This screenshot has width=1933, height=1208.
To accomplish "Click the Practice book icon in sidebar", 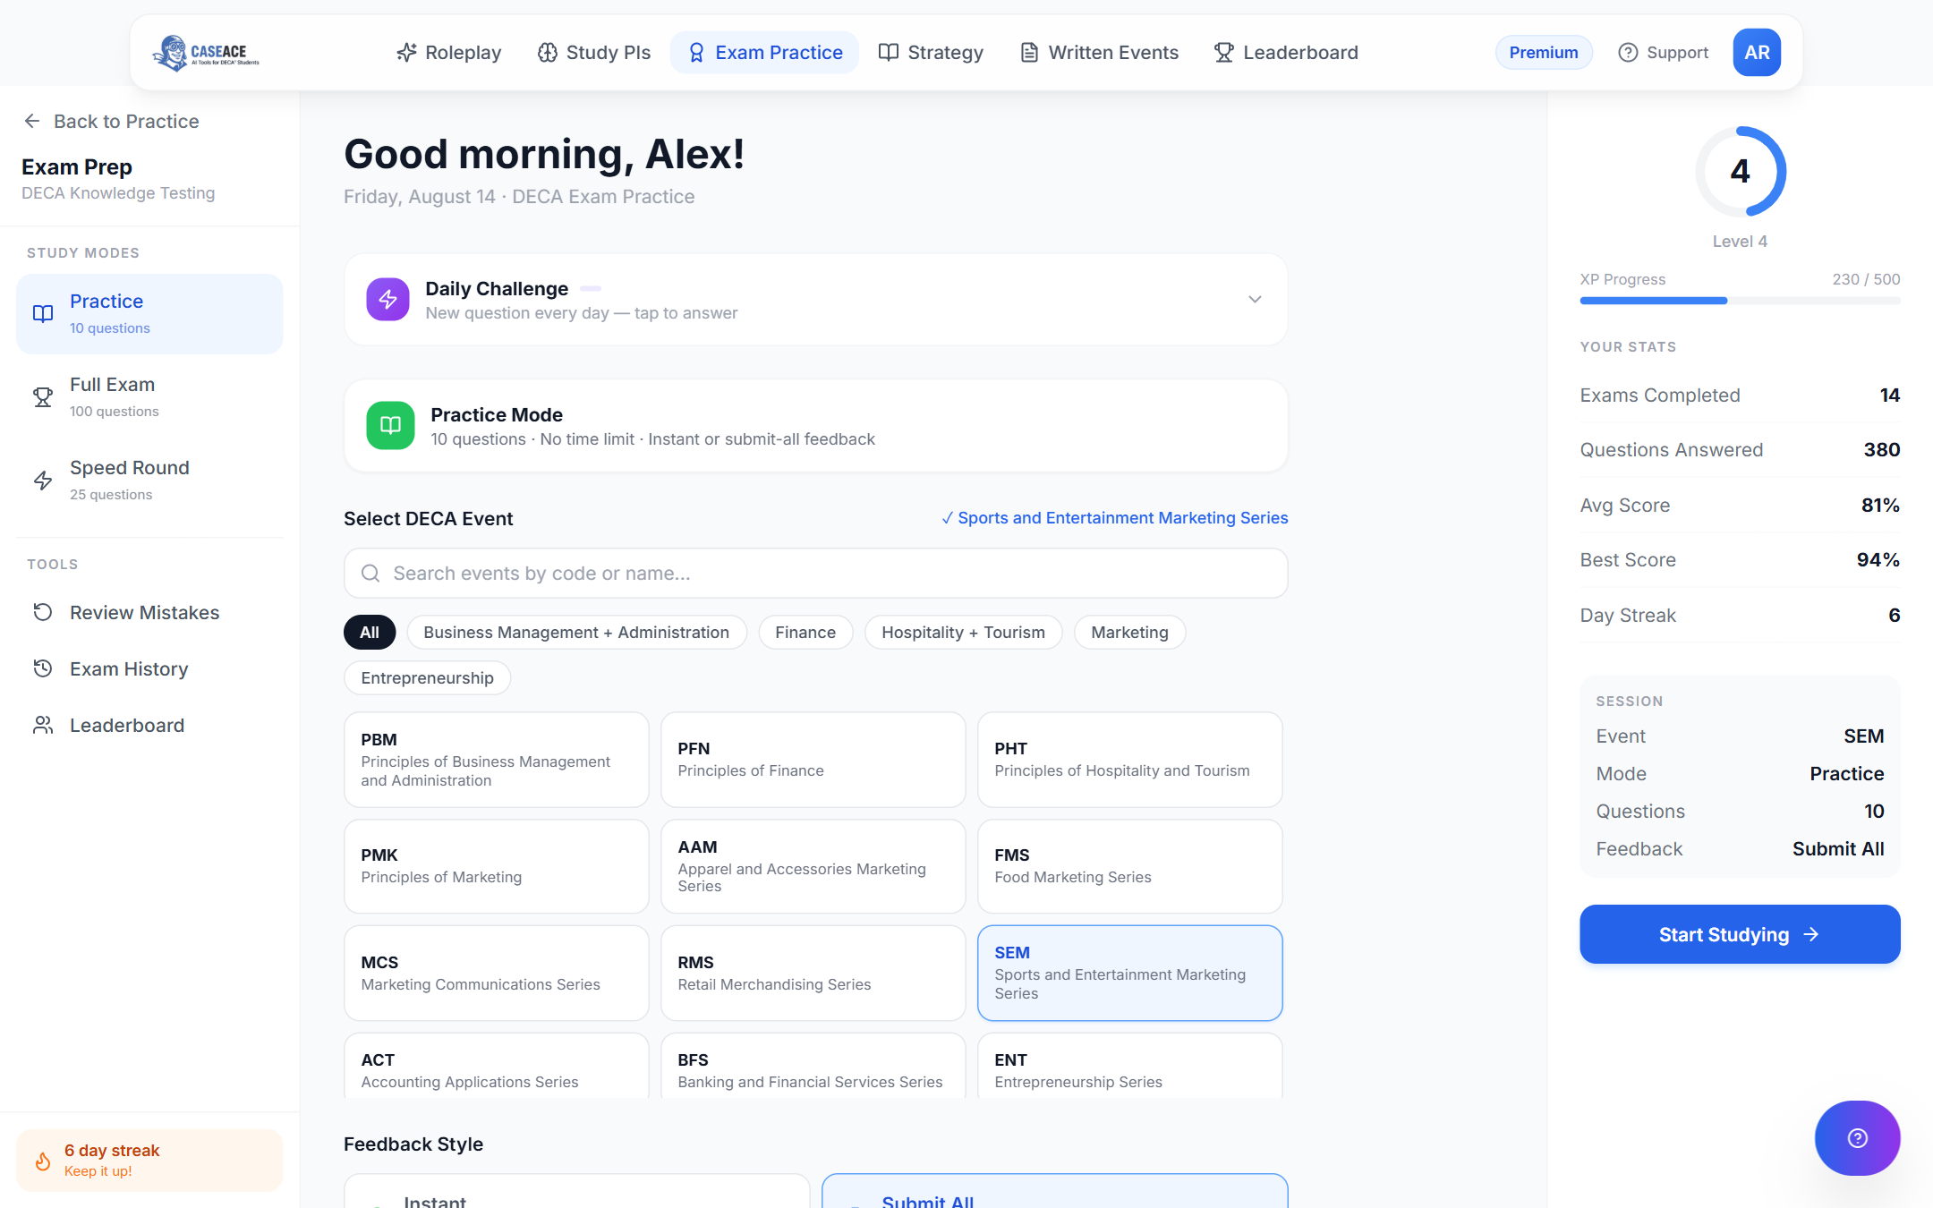I will (x=43, y=314).
